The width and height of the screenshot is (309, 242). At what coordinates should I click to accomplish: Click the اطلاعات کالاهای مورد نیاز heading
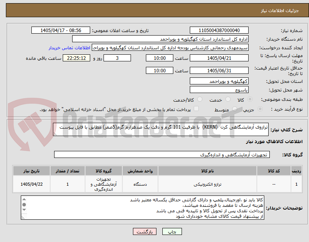[x=274, y=142]
